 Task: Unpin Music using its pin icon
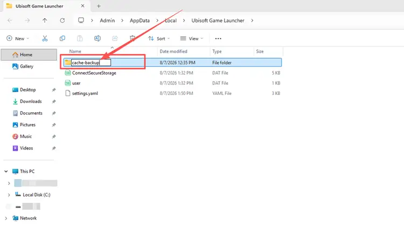[x=53, y=136]
